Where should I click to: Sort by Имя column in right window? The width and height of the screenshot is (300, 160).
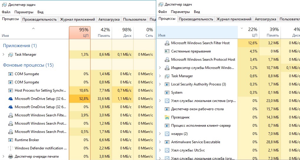[x=197, y=32]
